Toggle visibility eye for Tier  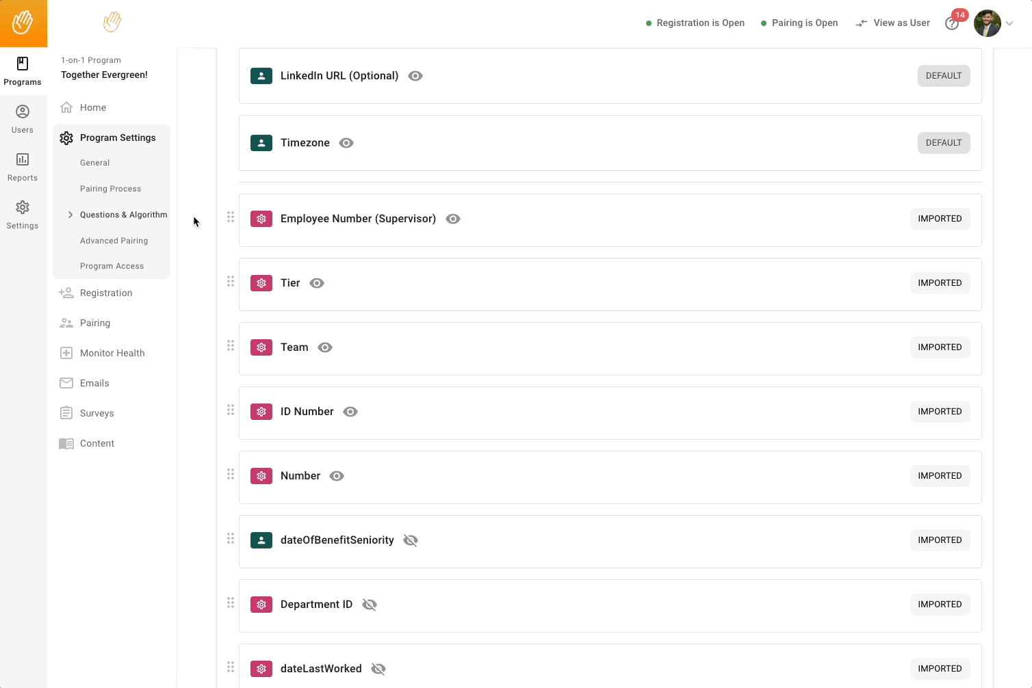pos(317,283)
